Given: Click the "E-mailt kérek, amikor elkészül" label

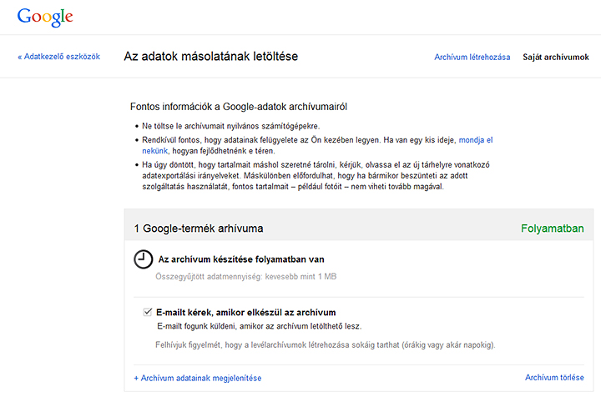Looking at the screenshot, I should click(x=245, y=312).
